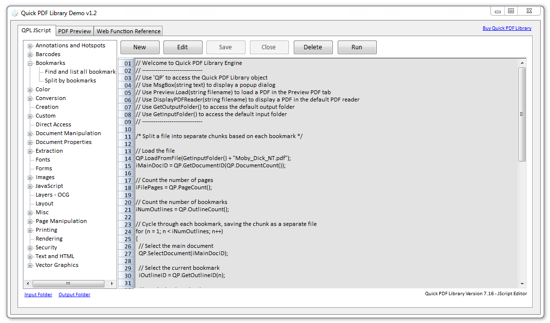Expand the Vector Graphics node
This screenshot has width=550, height=323.
30,265
